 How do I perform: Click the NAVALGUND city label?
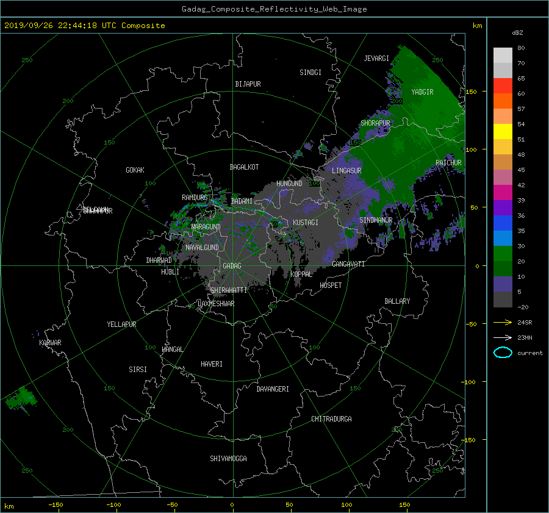pos(202,248)
